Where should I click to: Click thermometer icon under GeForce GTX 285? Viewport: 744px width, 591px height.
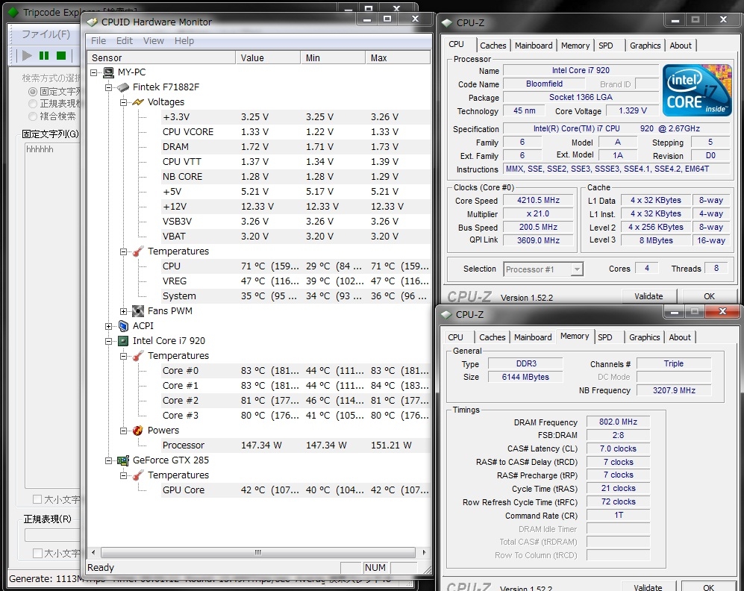tap(138, 475)
